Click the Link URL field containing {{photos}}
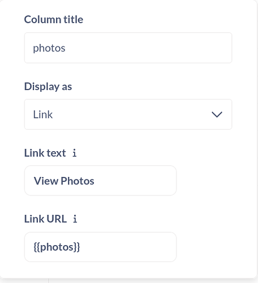The height and width of the screenshot is (283, 258). (x=100, y=247)
